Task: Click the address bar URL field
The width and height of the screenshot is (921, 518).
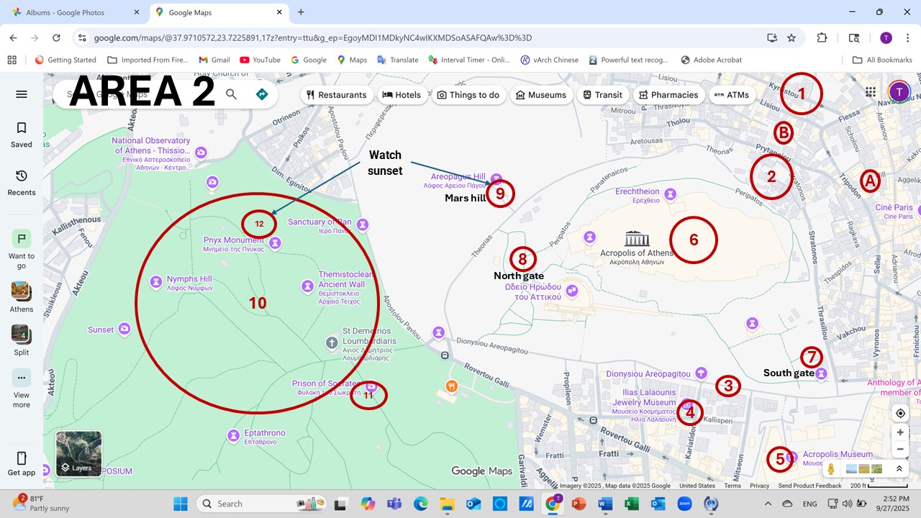Action: click(425, 38)
